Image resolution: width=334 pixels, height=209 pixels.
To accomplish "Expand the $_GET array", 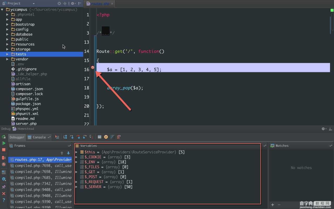I will pyautogui.click(x=76, y=172).
